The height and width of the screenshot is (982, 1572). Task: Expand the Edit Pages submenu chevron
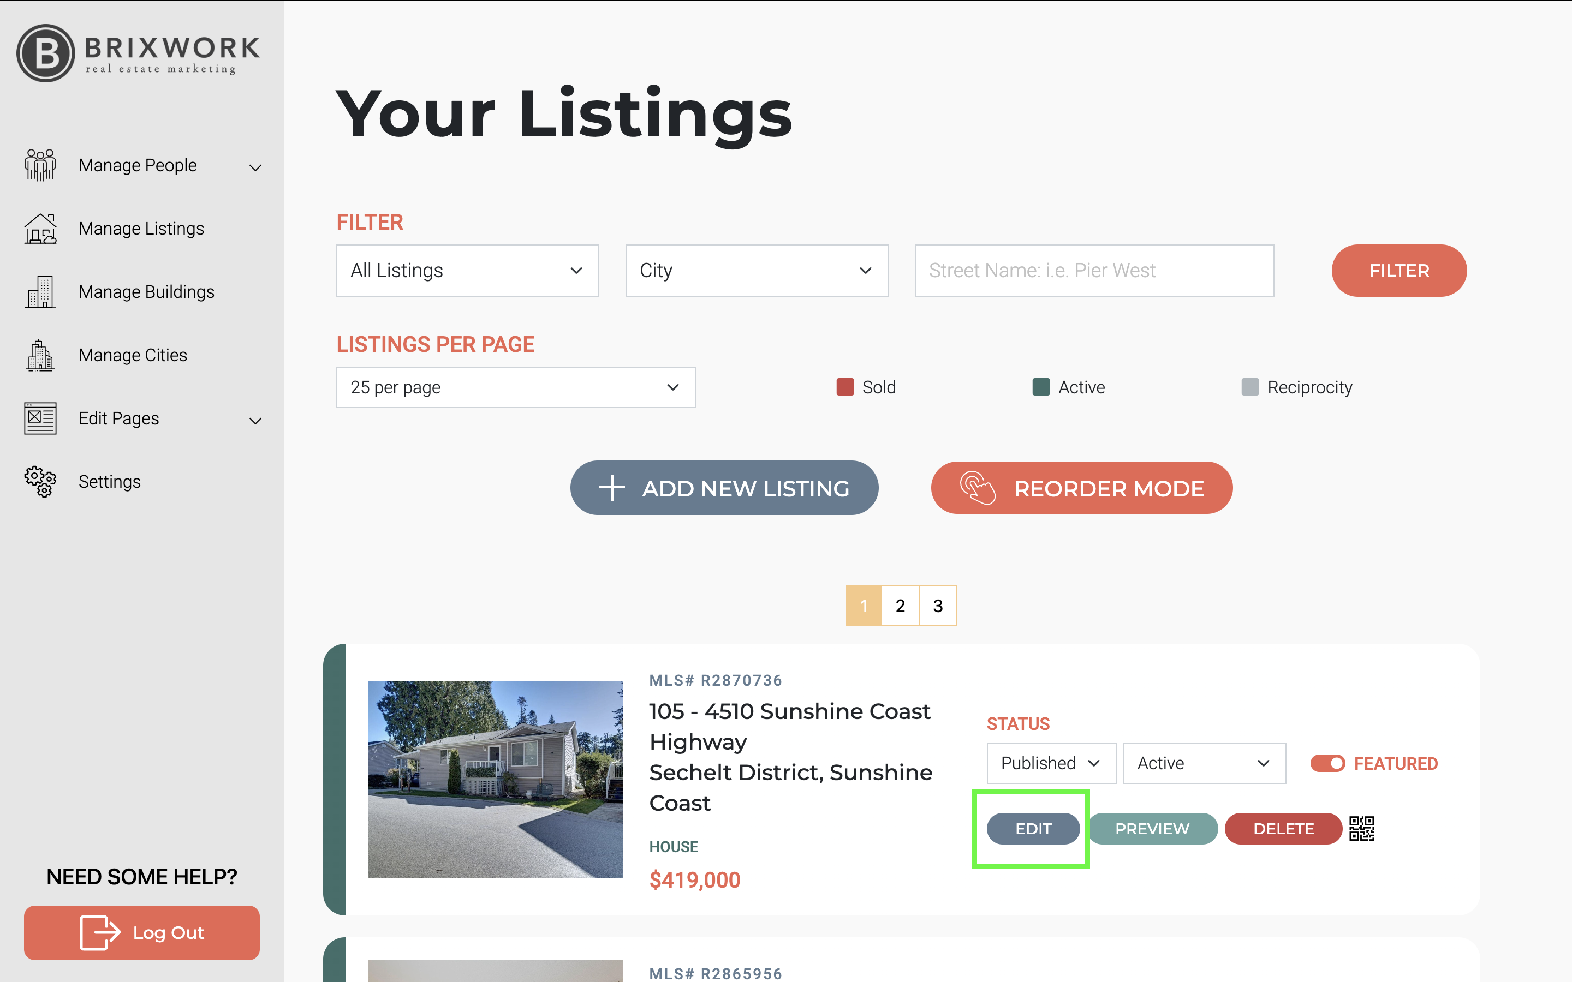coord(255,421)
